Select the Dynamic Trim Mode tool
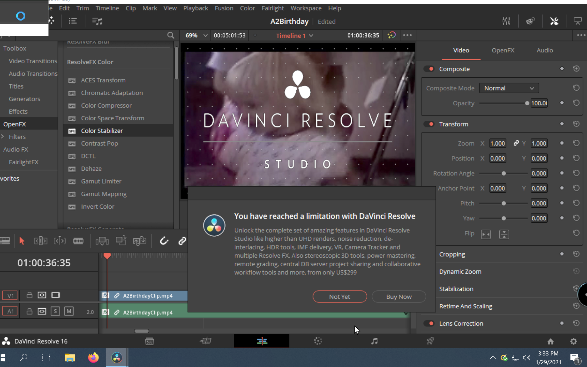The width and height of the screenshot is (587, 367). click(x=60, y=241)
